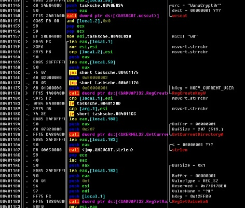
Task: Click hex bytes 'BF 30E04000' in dump column
Action: point(47,36)
